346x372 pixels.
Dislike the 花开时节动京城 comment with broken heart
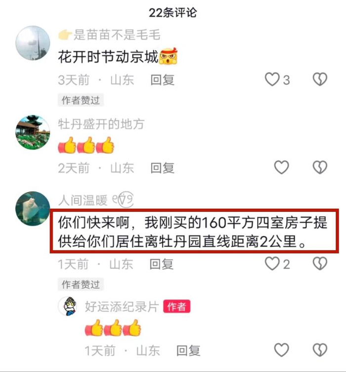(x=320, y=80)
